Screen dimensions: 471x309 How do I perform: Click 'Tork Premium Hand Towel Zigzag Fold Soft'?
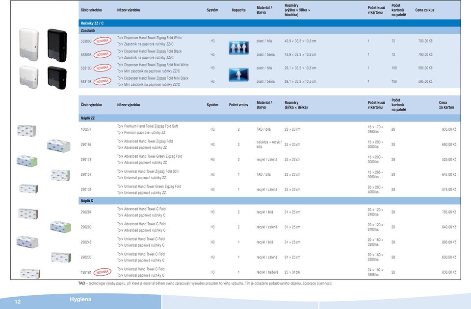(147, 126)
